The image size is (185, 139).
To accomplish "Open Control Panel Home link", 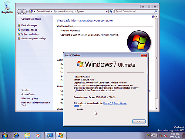I will coord(31,19).
